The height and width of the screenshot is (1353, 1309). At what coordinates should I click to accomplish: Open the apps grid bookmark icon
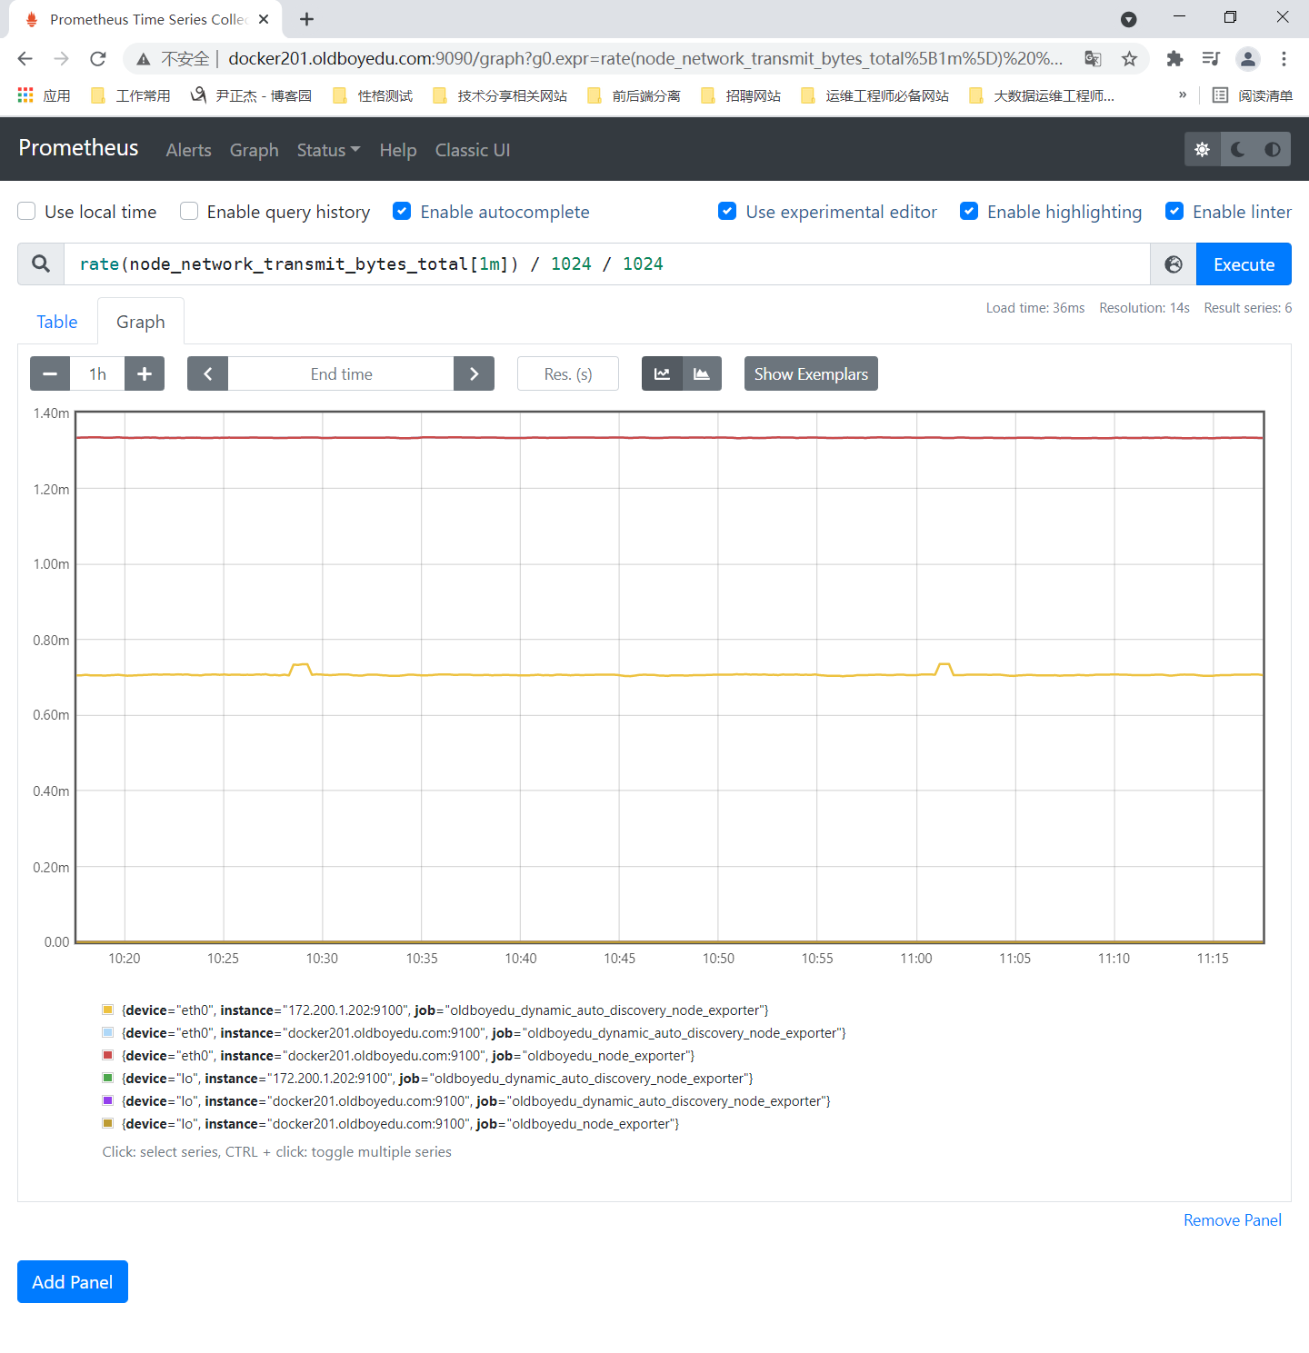[x=25, y=95]
